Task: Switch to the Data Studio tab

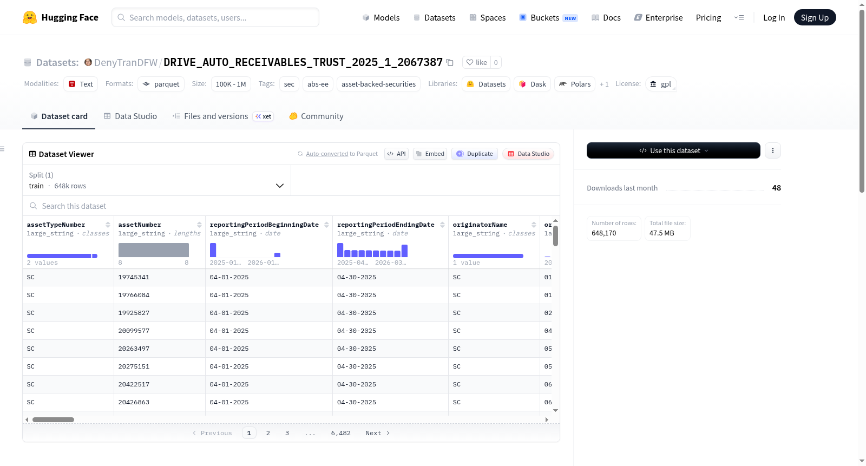Action: pyautogui.click(x=130, y=116)
